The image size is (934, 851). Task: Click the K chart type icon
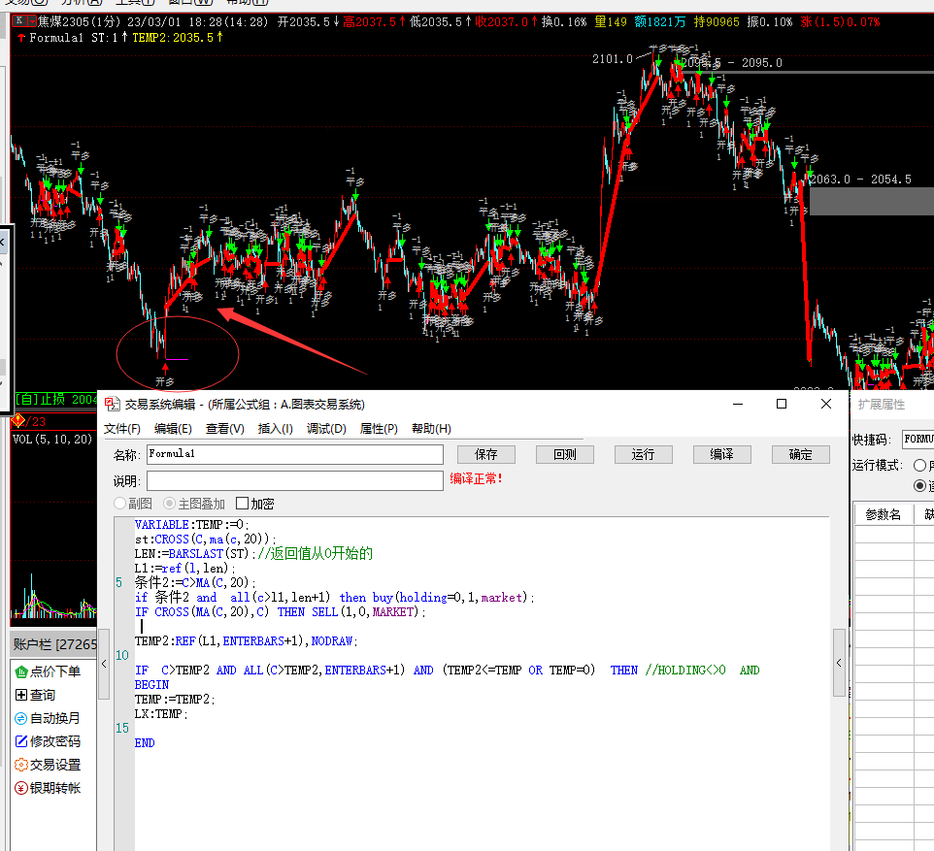pyautogui.click(x=19, y=20)
